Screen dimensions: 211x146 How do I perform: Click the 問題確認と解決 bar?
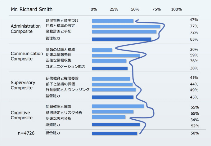[x=118, y=106]
